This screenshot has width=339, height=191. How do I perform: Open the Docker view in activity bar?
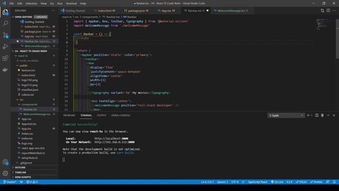point(5,70)
